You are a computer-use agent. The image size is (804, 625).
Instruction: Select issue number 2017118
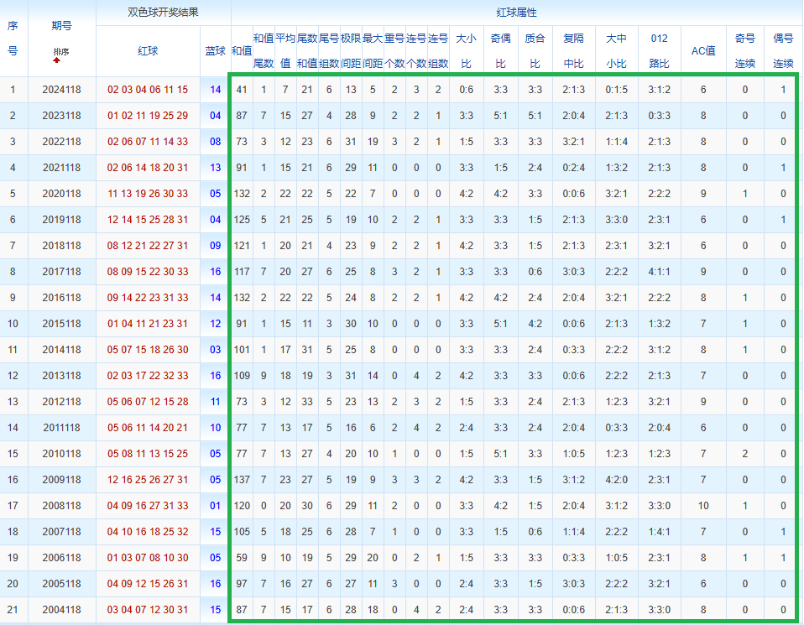pyautogui.click(x=61, y=272)
